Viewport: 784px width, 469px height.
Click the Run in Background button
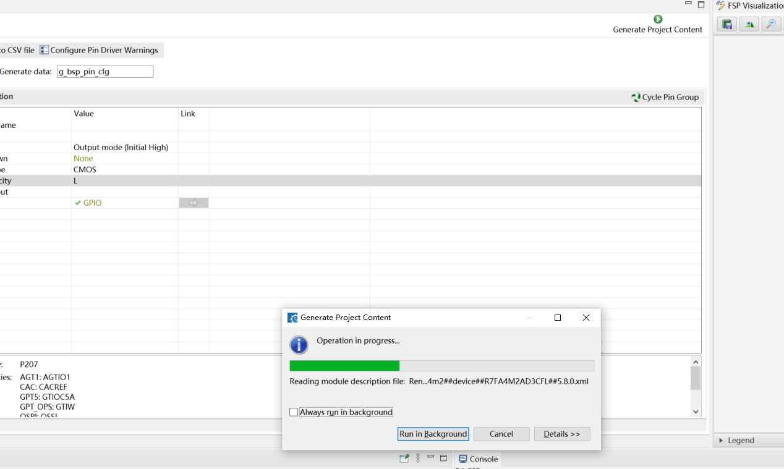433,434
